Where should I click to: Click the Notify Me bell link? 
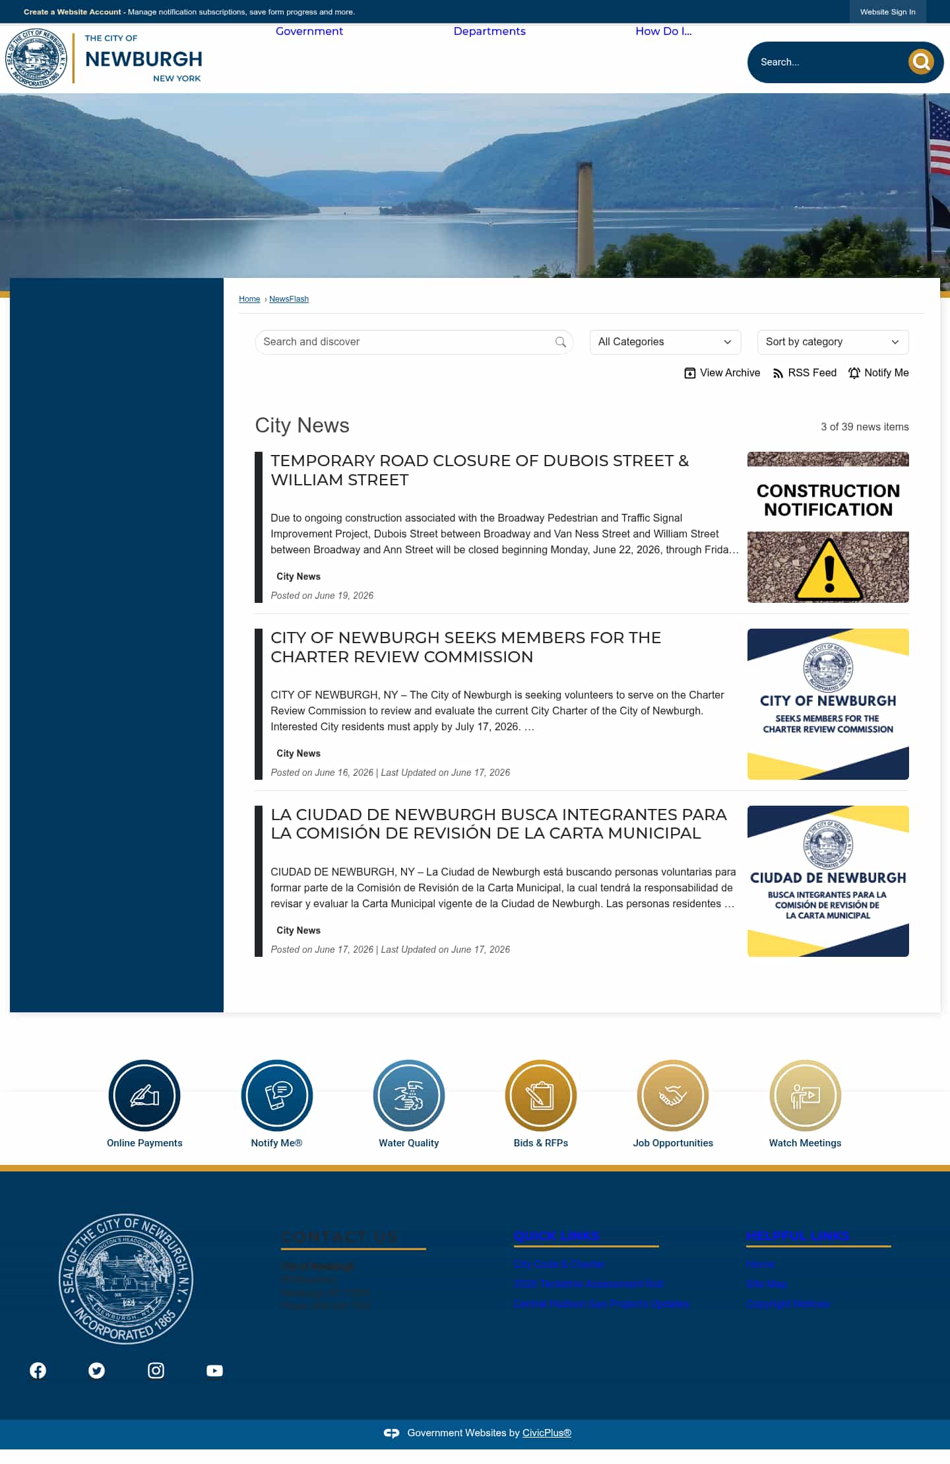click(x=878, y=373)
